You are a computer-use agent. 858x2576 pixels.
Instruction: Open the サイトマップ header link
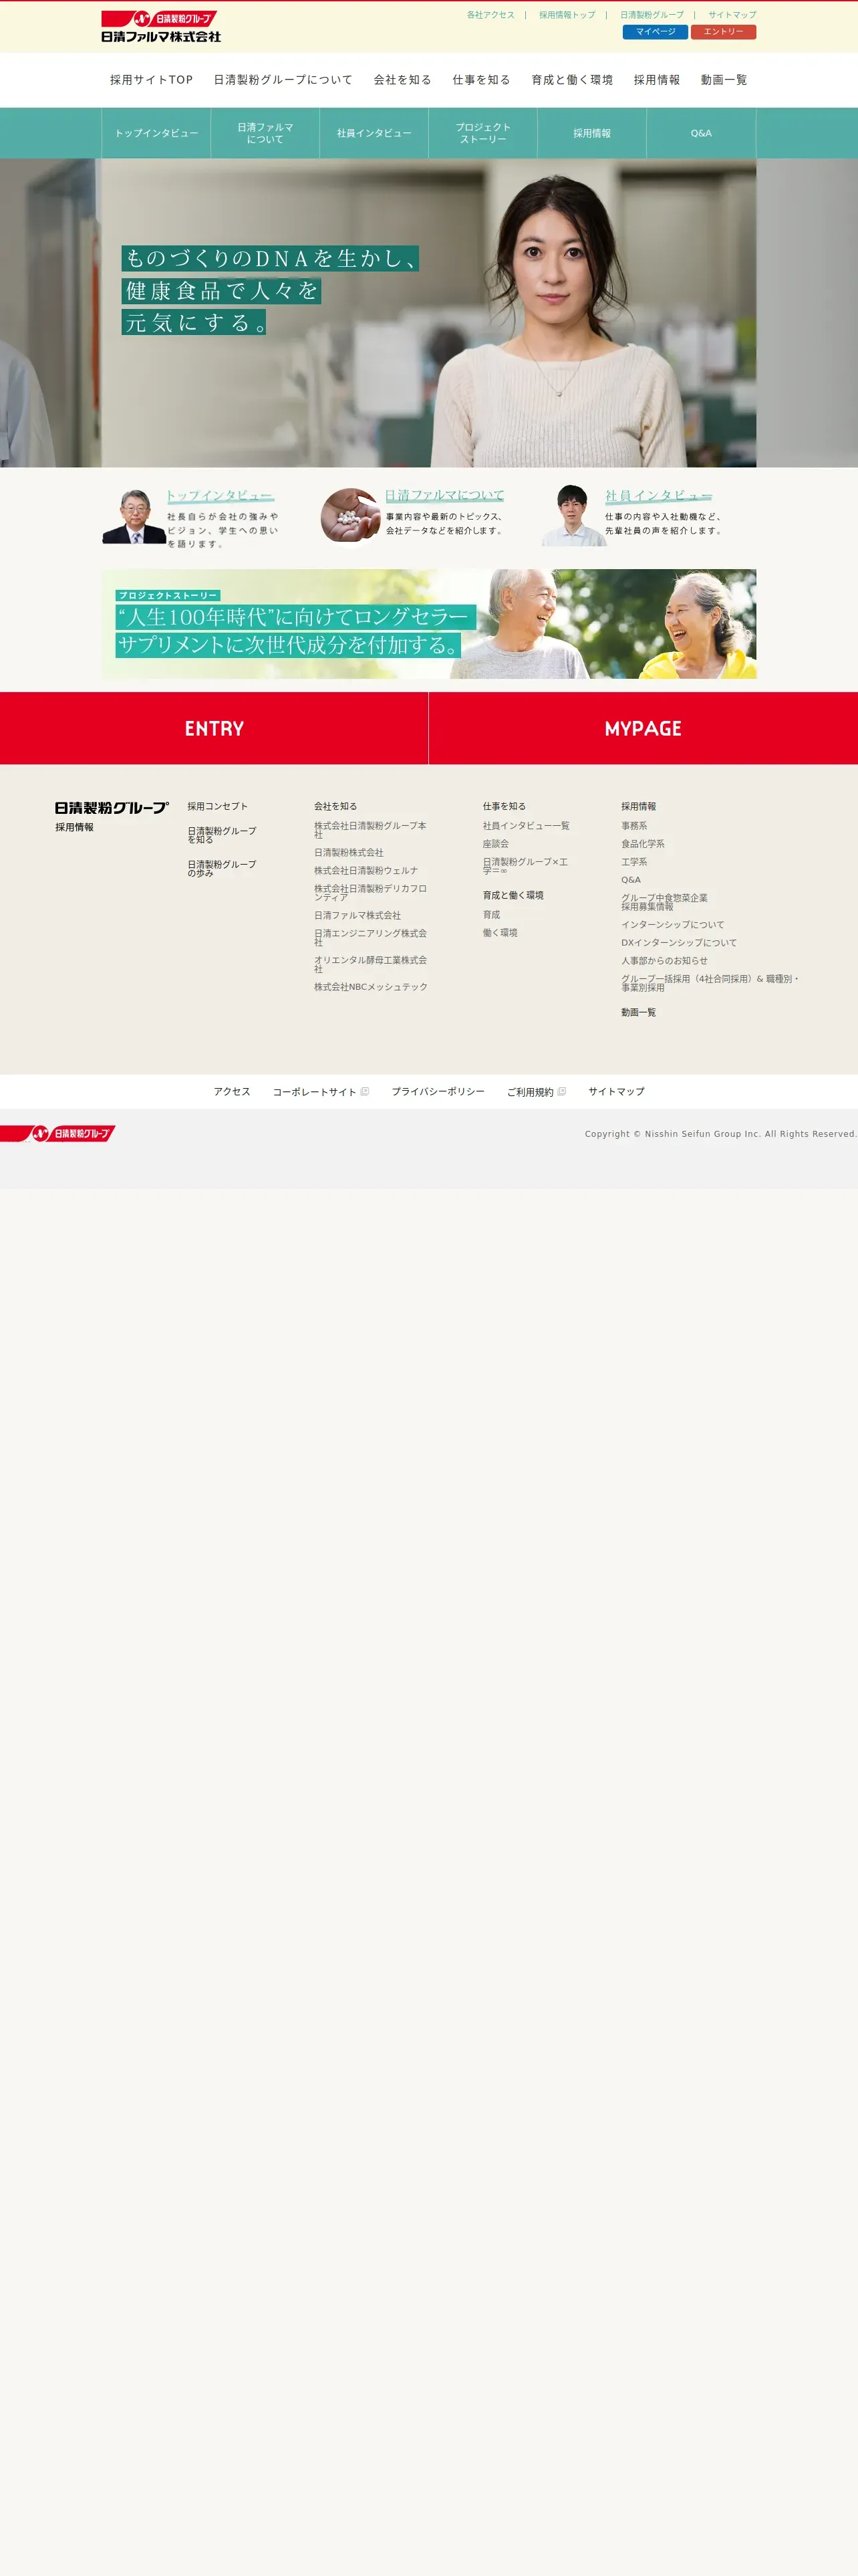pos(732,15)
